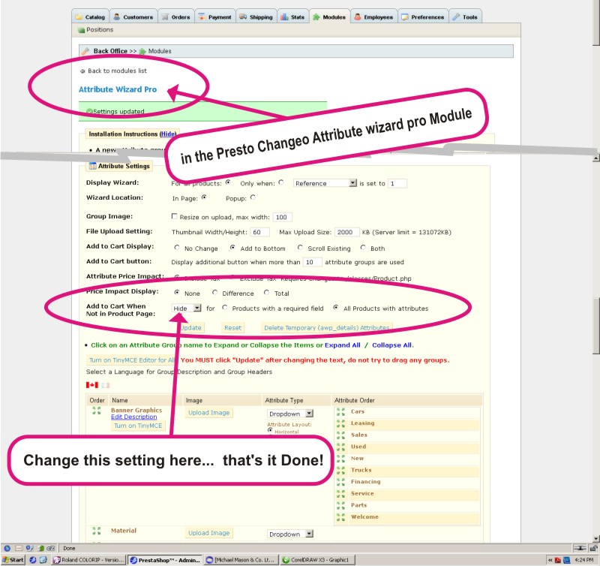Screen dimensions: 600x566
Task: Select the Canadian flag language
Action: point(91,385)
